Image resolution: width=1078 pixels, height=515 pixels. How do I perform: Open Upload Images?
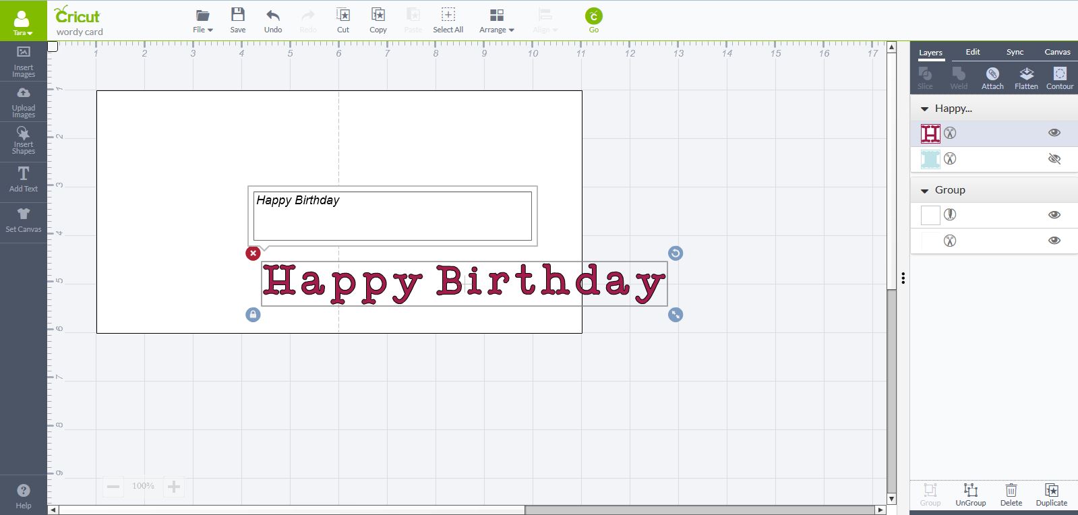[24, 102]
